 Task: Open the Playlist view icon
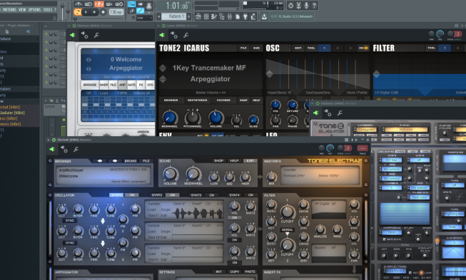(x=198, y=16)
